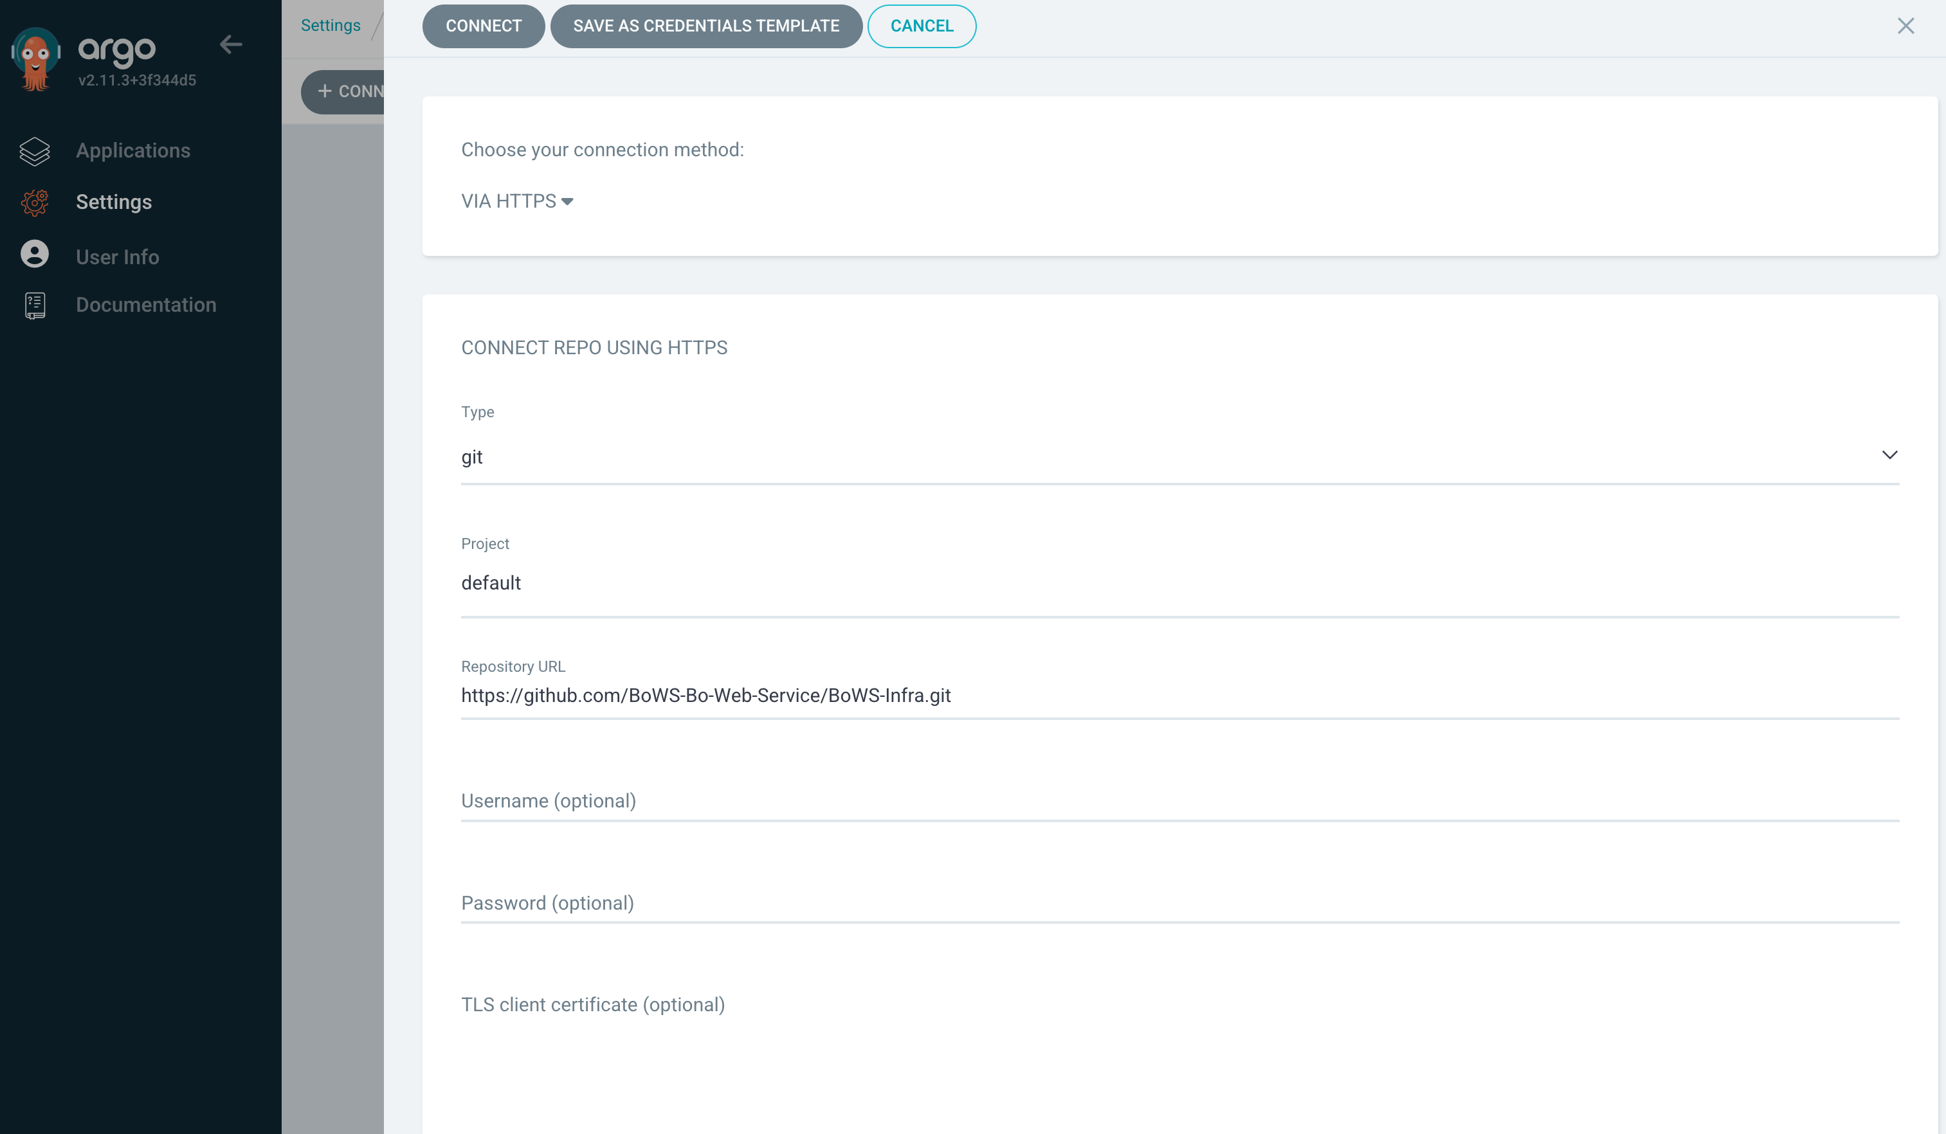Screen dimensions: 1946x1134
Task: Open the VIA HTTPS connection method dropdown
Action: (x=516, y=201)
